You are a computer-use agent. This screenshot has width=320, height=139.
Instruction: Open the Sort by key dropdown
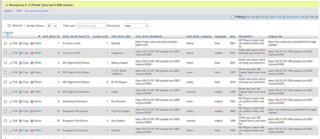tap(136, 26)
